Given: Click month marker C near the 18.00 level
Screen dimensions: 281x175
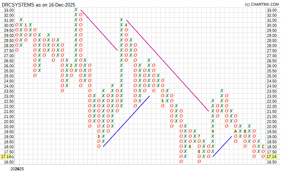Looking at the screenshot, I should 263,146.
